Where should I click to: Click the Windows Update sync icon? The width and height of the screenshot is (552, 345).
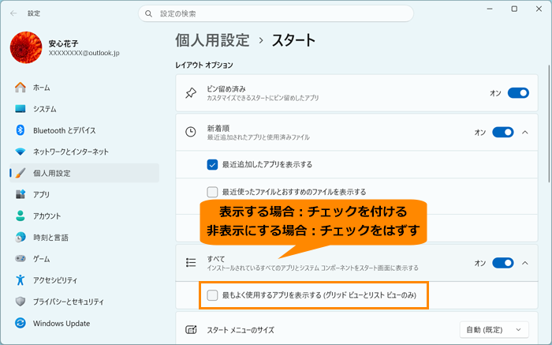[x=21, y=323]
